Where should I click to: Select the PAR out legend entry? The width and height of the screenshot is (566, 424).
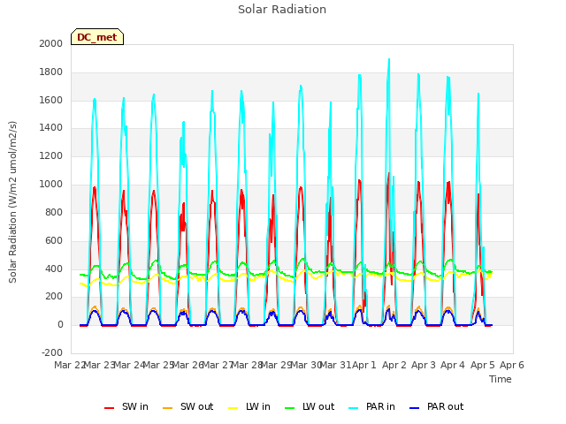[437, 406]
